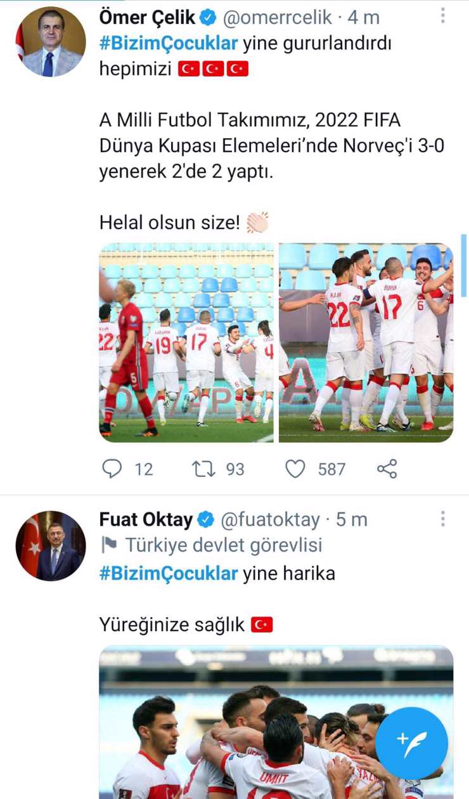Image resolution: width=469 pixels, height=799 pixels.
Task: Share Ömer Çelik's tweet
Action: click(x=387, y=469)
